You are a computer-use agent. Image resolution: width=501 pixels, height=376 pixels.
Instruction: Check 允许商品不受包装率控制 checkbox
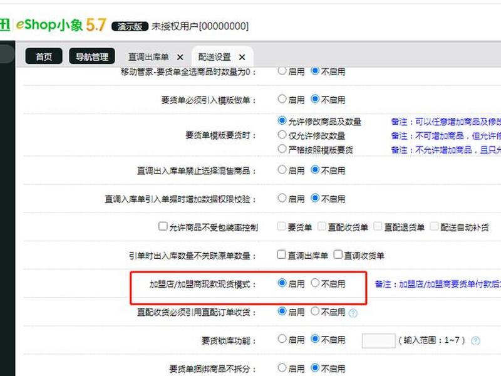163,226
